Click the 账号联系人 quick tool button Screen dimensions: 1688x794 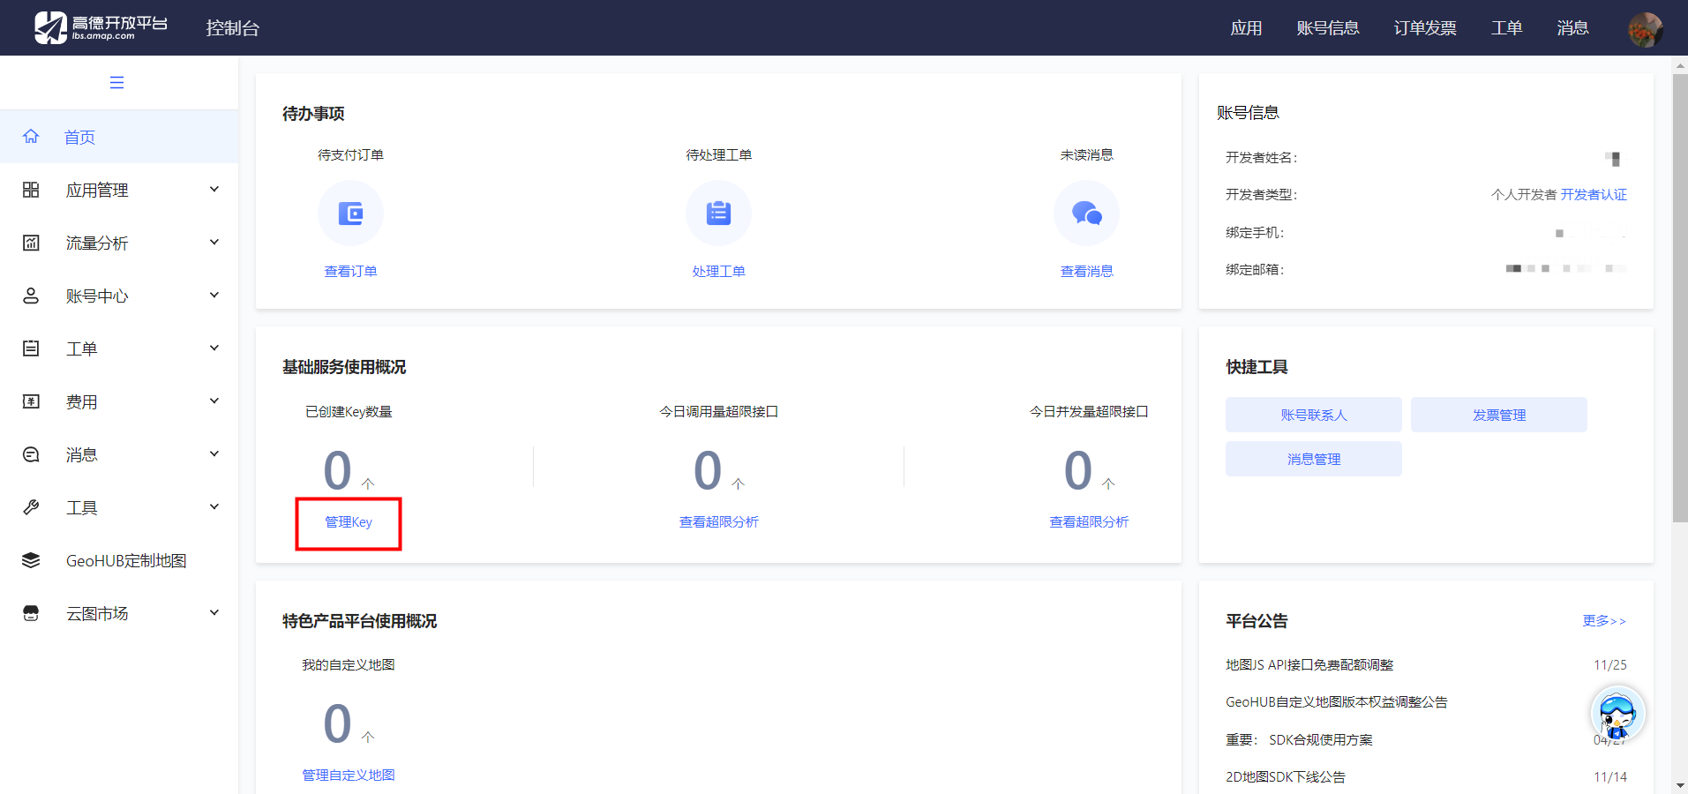[1313, 415]
